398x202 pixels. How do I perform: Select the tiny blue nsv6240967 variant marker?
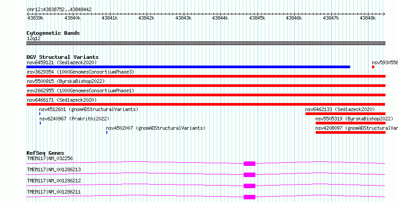pos(40,123)
